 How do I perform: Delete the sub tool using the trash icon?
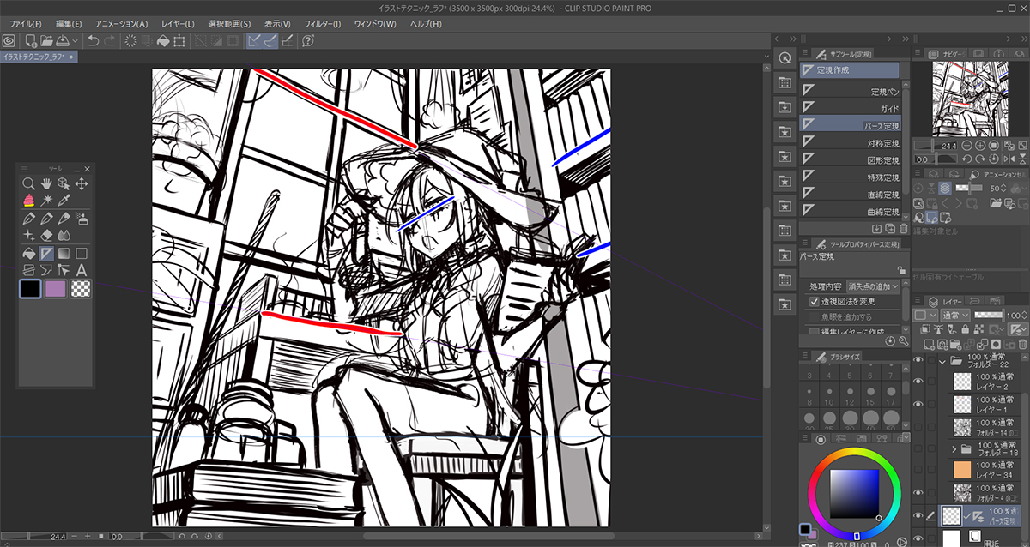[x=905, y=228]
